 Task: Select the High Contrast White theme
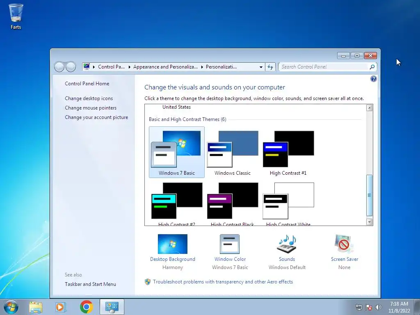[288, 203]
